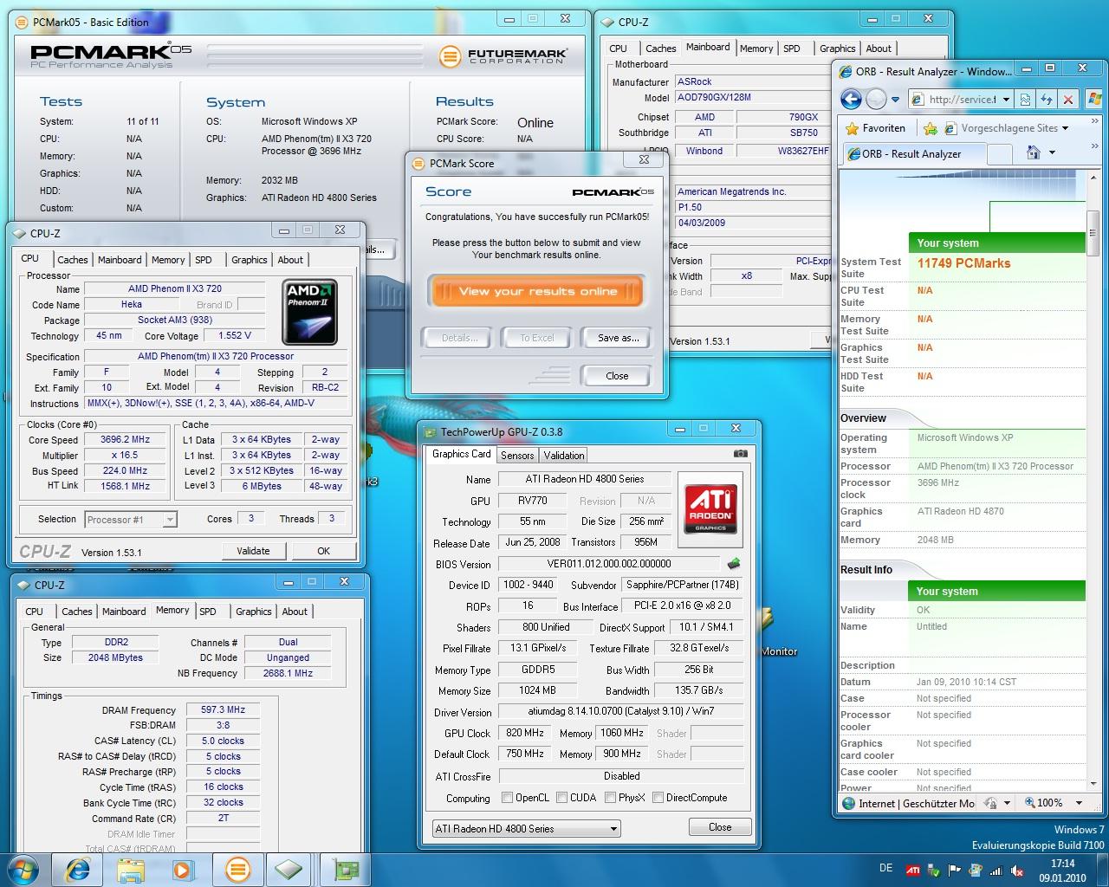Launch Internet Explorer from the taskbar
The width and height of the screenshot is (1109, 887).
point(77,870)
